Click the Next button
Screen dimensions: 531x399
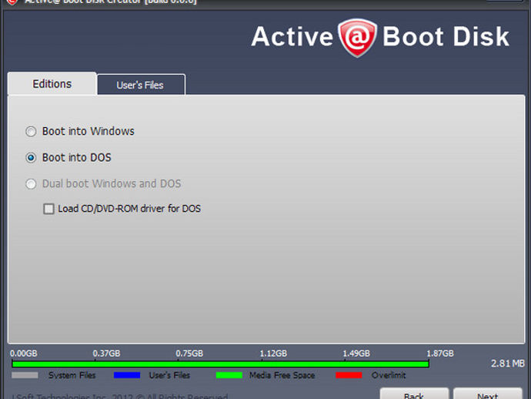click(x=488, y=394)
